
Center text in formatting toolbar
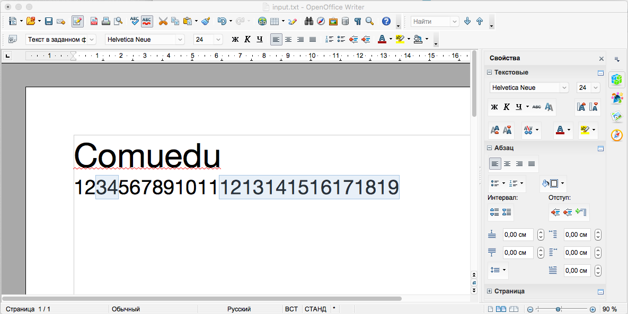coord(288,39)
